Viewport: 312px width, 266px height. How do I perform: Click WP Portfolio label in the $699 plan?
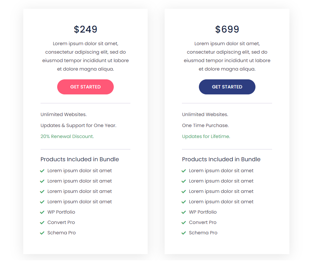coord(203,212)
